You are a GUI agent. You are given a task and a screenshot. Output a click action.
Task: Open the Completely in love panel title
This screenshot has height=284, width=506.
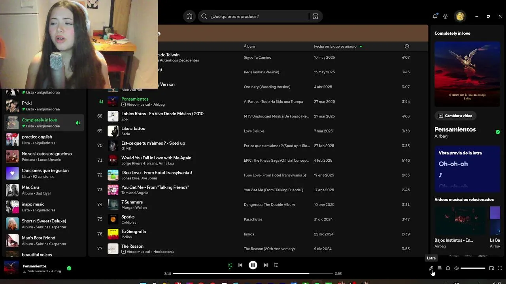point(452,33)
